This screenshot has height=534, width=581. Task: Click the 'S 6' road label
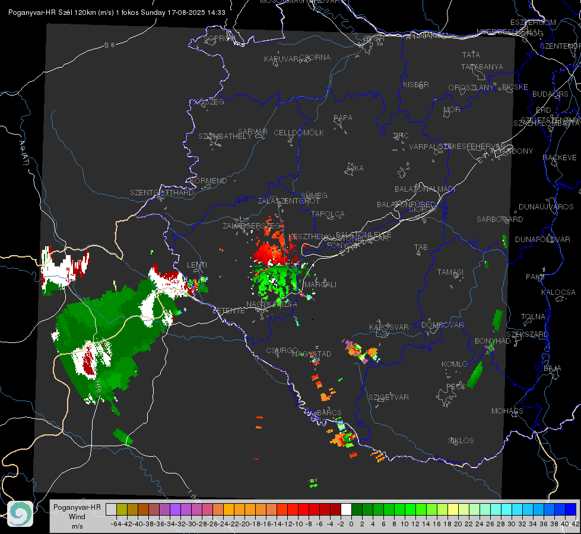coord(109,45)
